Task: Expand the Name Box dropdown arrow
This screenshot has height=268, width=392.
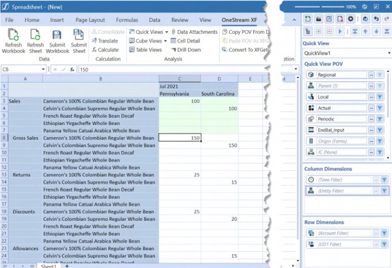Action: click(43, 69)
